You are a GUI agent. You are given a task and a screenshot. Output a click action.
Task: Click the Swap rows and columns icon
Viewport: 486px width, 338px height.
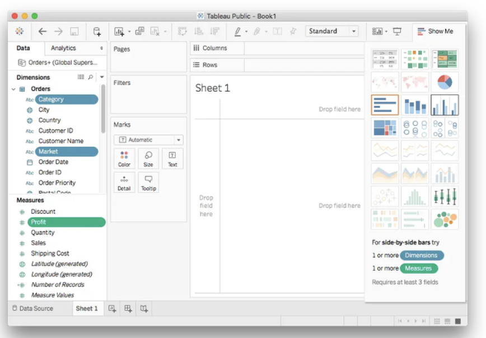coord(183,31)
